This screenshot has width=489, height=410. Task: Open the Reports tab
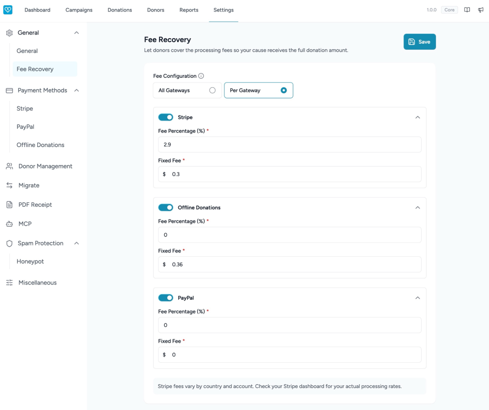click(189, 10)
